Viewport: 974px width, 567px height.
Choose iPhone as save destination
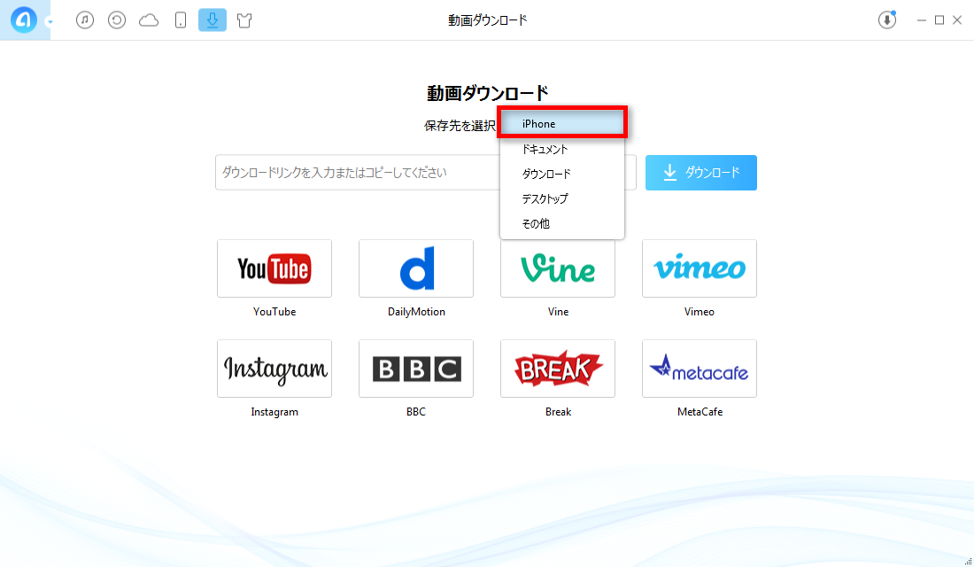[562, 124]
